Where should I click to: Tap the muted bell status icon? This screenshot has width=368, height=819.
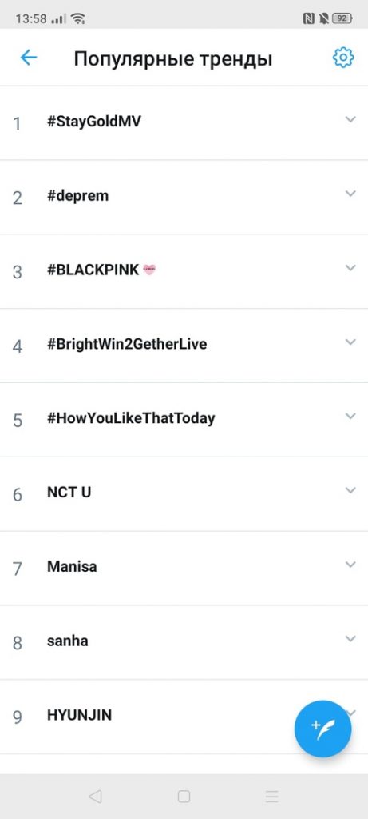(x=323, y=19)
